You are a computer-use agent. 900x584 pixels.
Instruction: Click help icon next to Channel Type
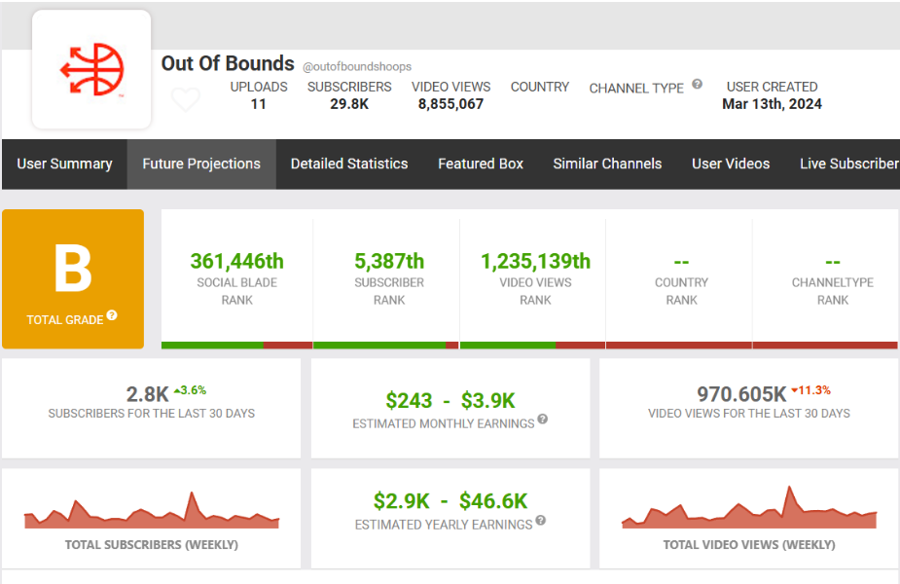coord(697,85)
